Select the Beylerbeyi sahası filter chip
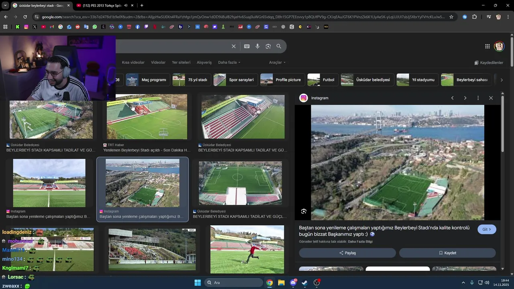Viewport: 514px width, 289px height. (466, 80)
